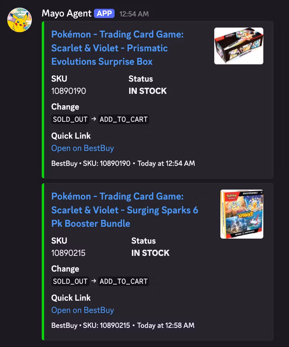Viewport: 289px width, 347px height.
Task: Click ADD_TO_CART code tag in Surging Sparks embed
Action: pos(123,281)
